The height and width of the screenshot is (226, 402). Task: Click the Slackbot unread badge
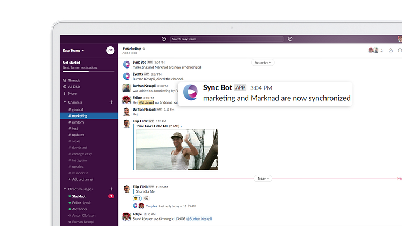tap(111, 196)
